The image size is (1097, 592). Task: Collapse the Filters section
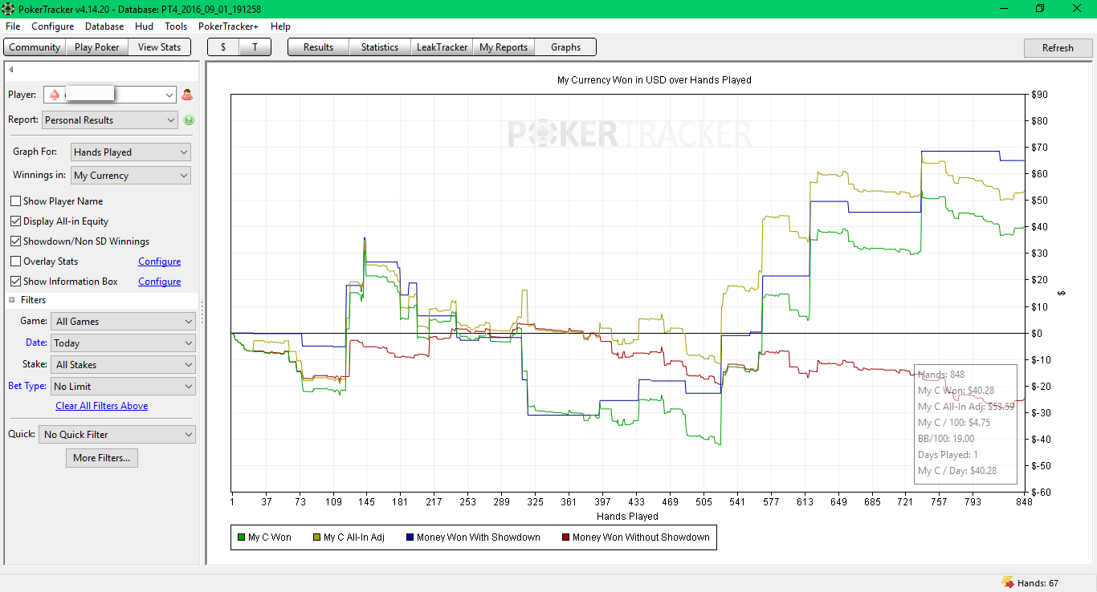[x=12, y=300]
